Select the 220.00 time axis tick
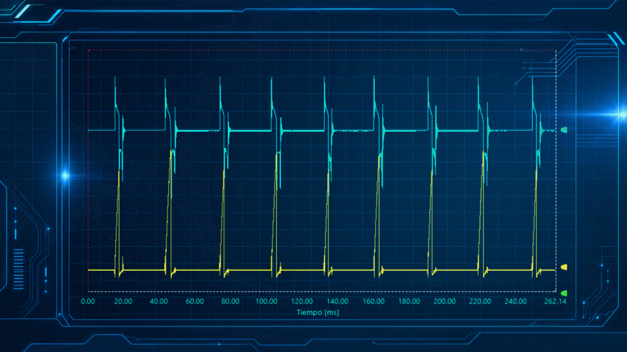Image resolution: width=627 pixels, height=352 pixels. click(480, 301)
